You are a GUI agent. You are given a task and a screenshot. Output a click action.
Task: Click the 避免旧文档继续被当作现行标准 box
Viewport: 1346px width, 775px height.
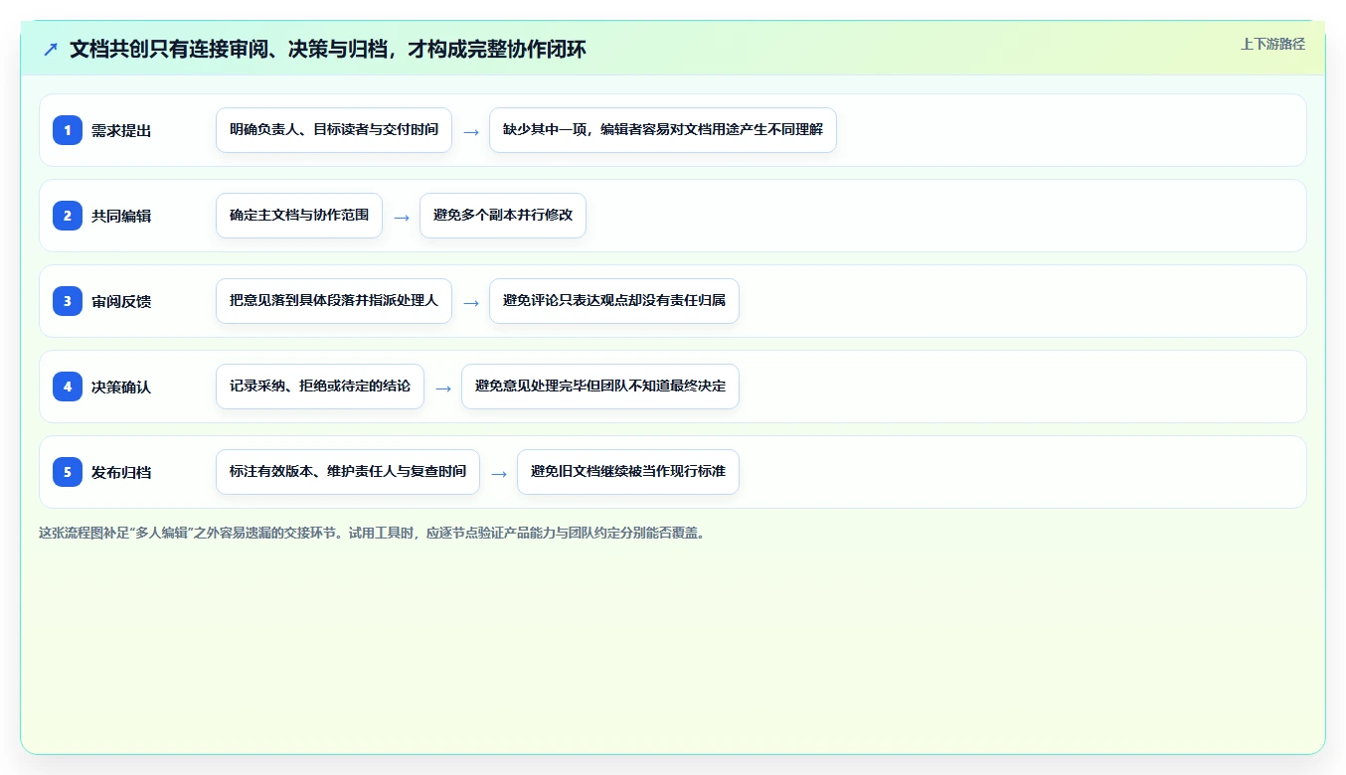[628, 472]
